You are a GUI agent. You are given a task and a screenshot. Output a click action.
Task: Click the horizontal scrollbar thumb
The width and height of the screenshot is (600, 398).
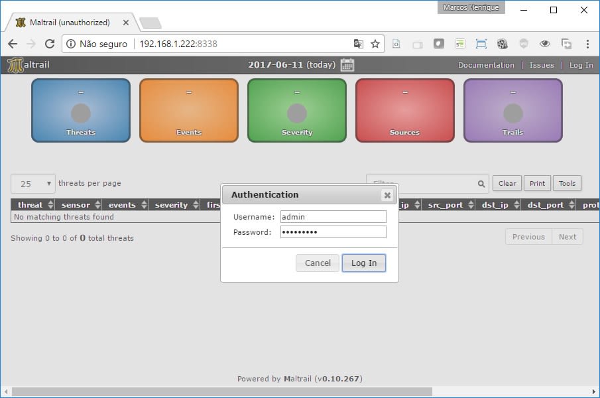click(222, 391)
